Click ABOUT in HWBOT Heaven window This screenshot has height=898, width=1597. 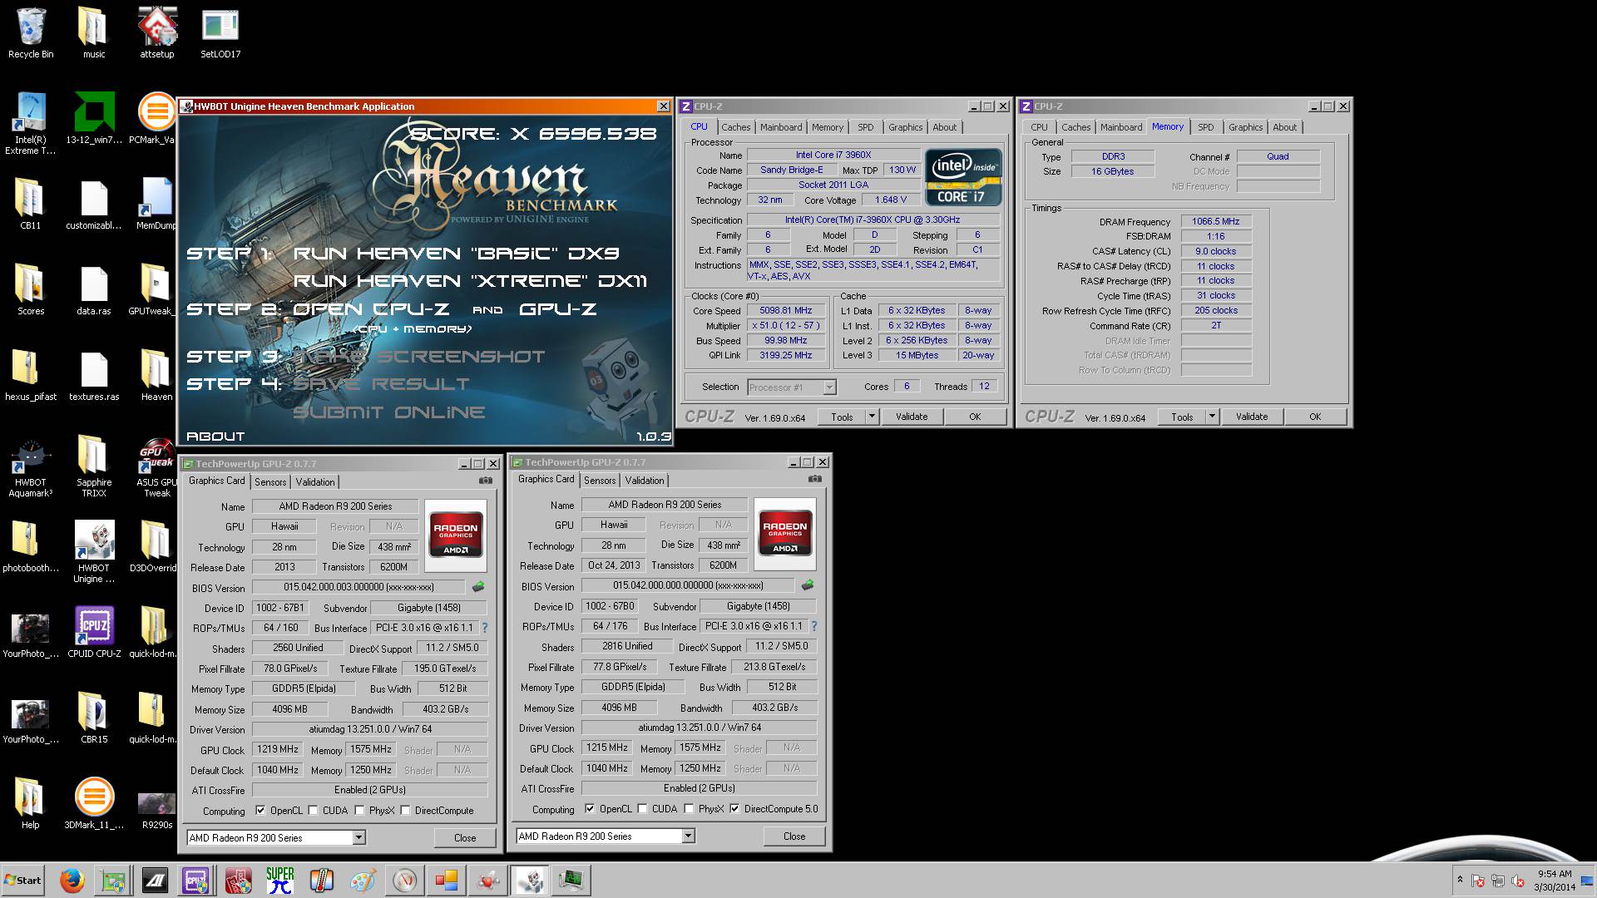pyautogui.click(x=215, y=437)
